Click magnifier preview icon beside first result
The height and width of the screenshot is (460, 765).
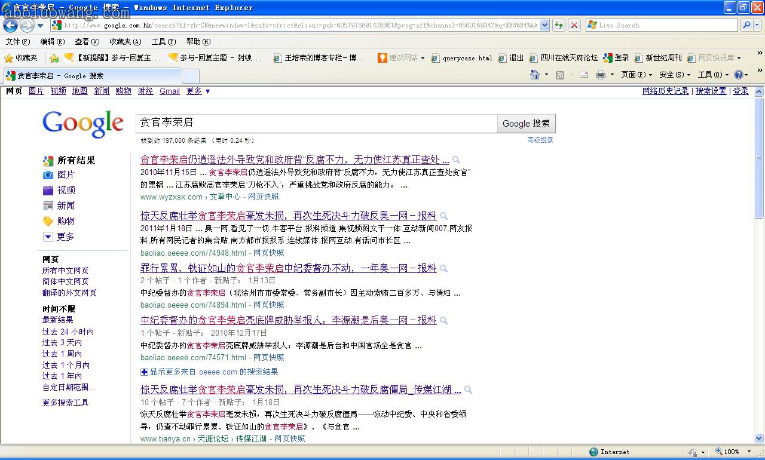pos(456,160)
